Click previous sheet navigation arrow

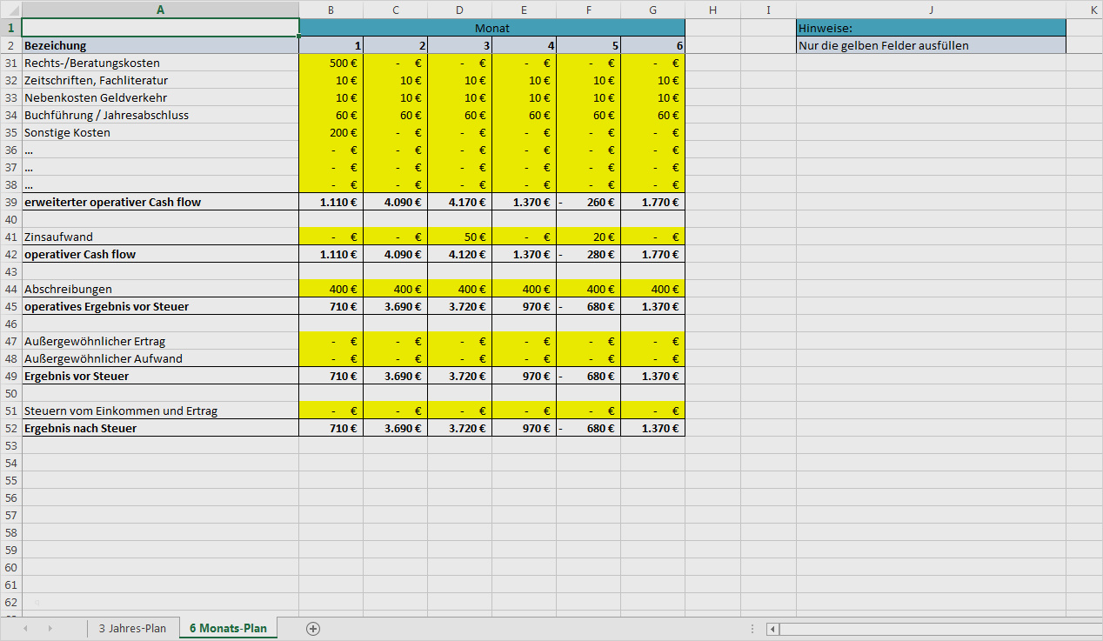click(25, 628)
